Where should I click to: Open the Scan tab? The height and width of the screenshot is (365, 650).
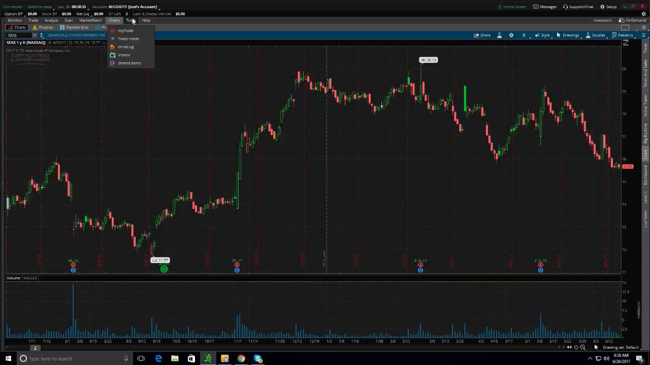click(x=69, y=20)
